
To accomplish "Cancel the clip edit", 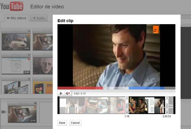I will pos(75,123).
